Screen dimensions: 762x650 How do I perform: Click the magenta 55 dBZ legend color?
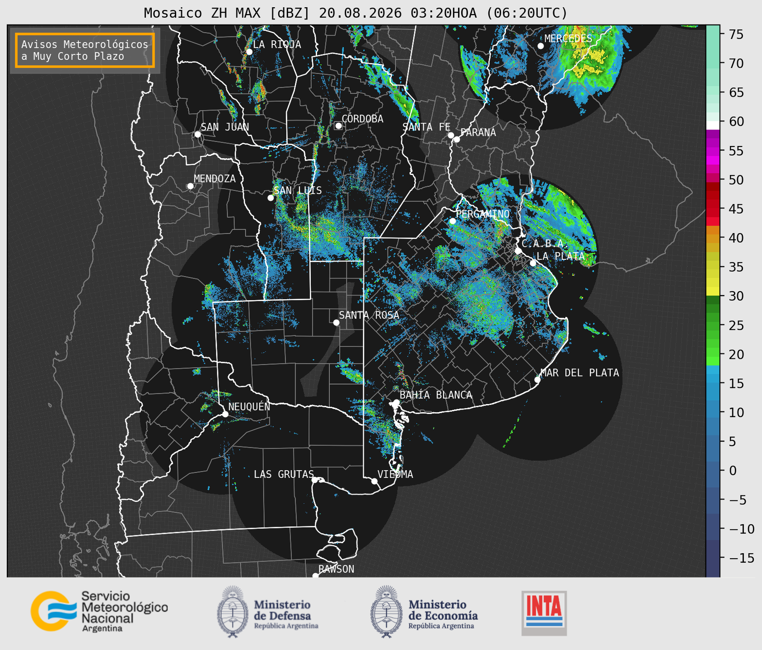pyautogui.click(x=713, y=151)
